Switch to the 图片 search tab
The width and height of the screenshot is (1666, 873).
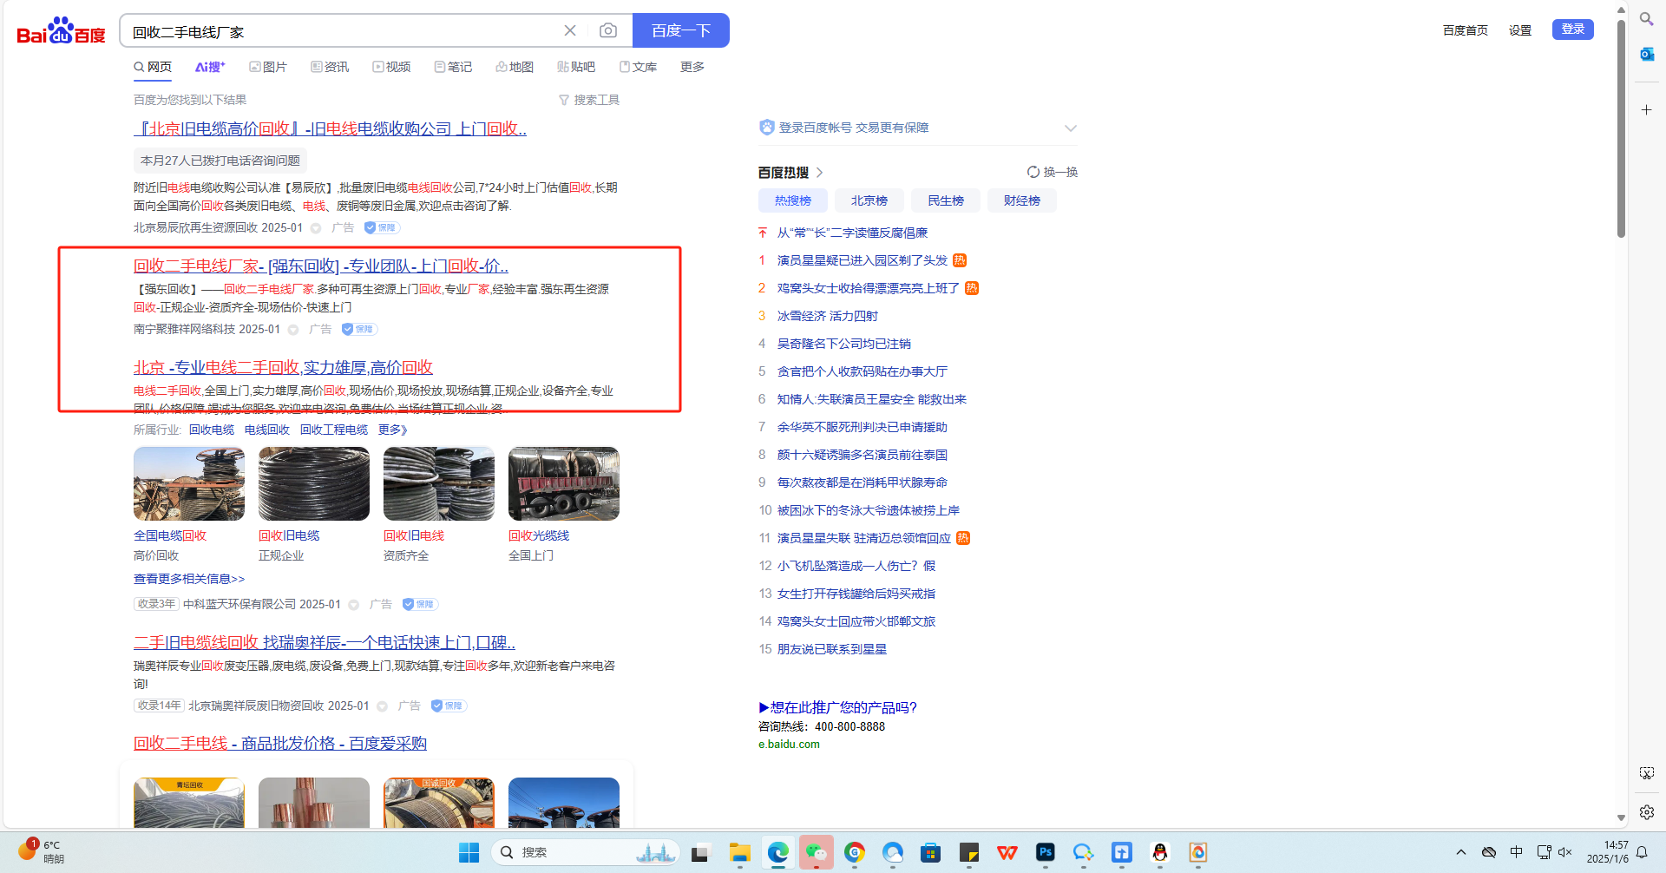(x=268, y=67)
